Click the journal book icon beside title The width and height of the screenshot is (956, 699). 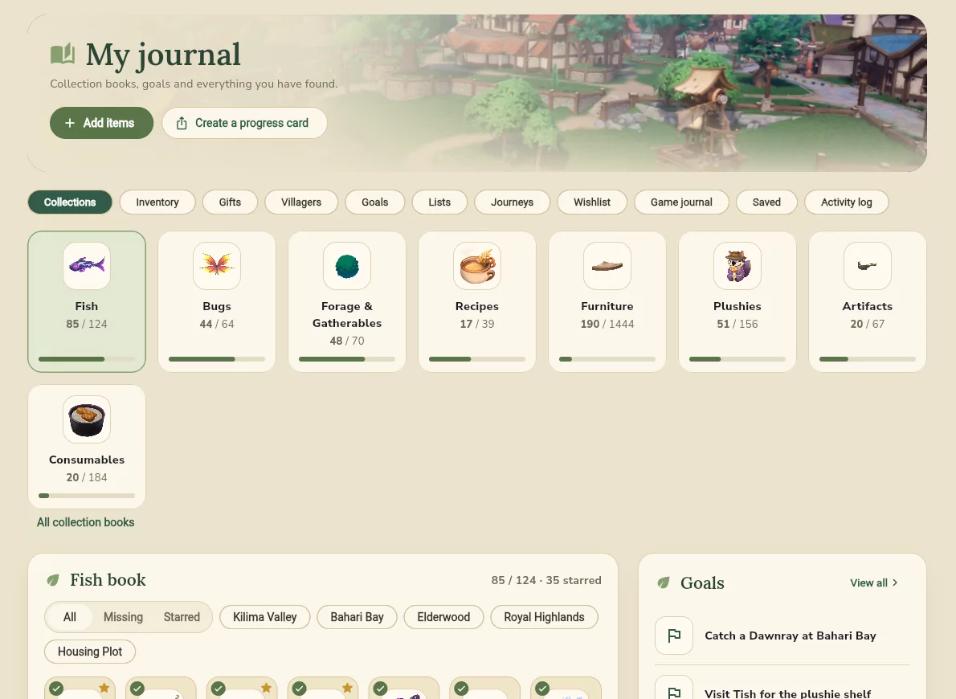coord(63,55)
